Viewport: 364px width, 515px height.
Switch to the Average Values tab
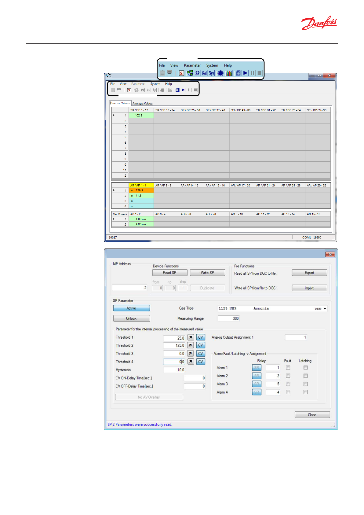[142, 103]
